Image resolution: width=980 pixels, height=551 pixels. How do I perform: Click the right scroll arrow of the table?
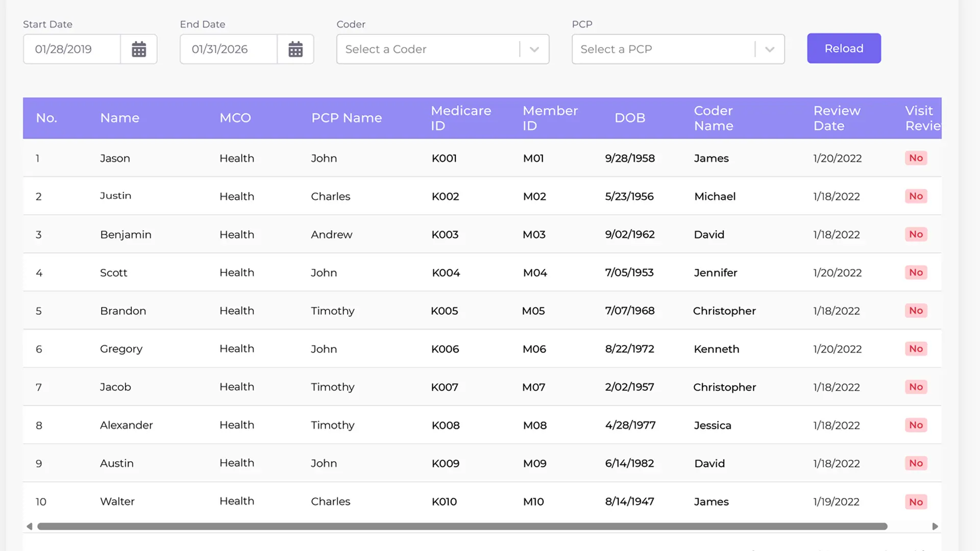tap(935, 527)
